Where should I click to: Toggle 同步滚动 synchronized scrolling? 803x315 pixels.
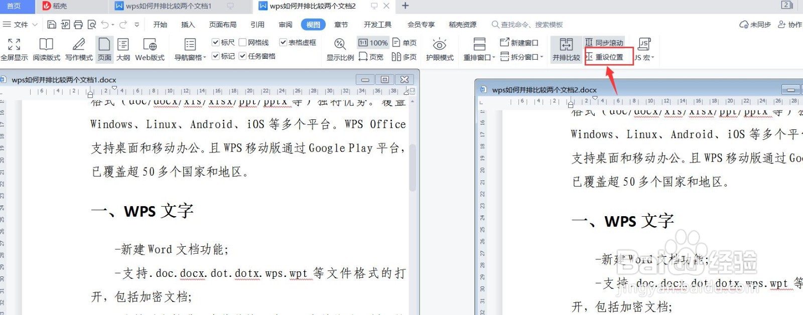click(x=604, y=43)
